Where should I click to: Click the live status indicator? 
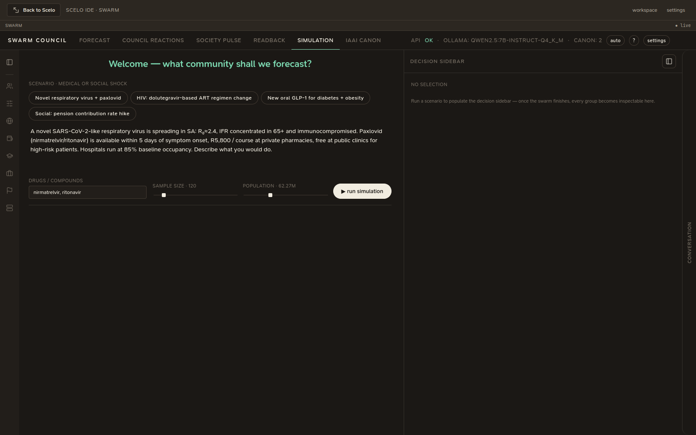(x=683, y=25)
